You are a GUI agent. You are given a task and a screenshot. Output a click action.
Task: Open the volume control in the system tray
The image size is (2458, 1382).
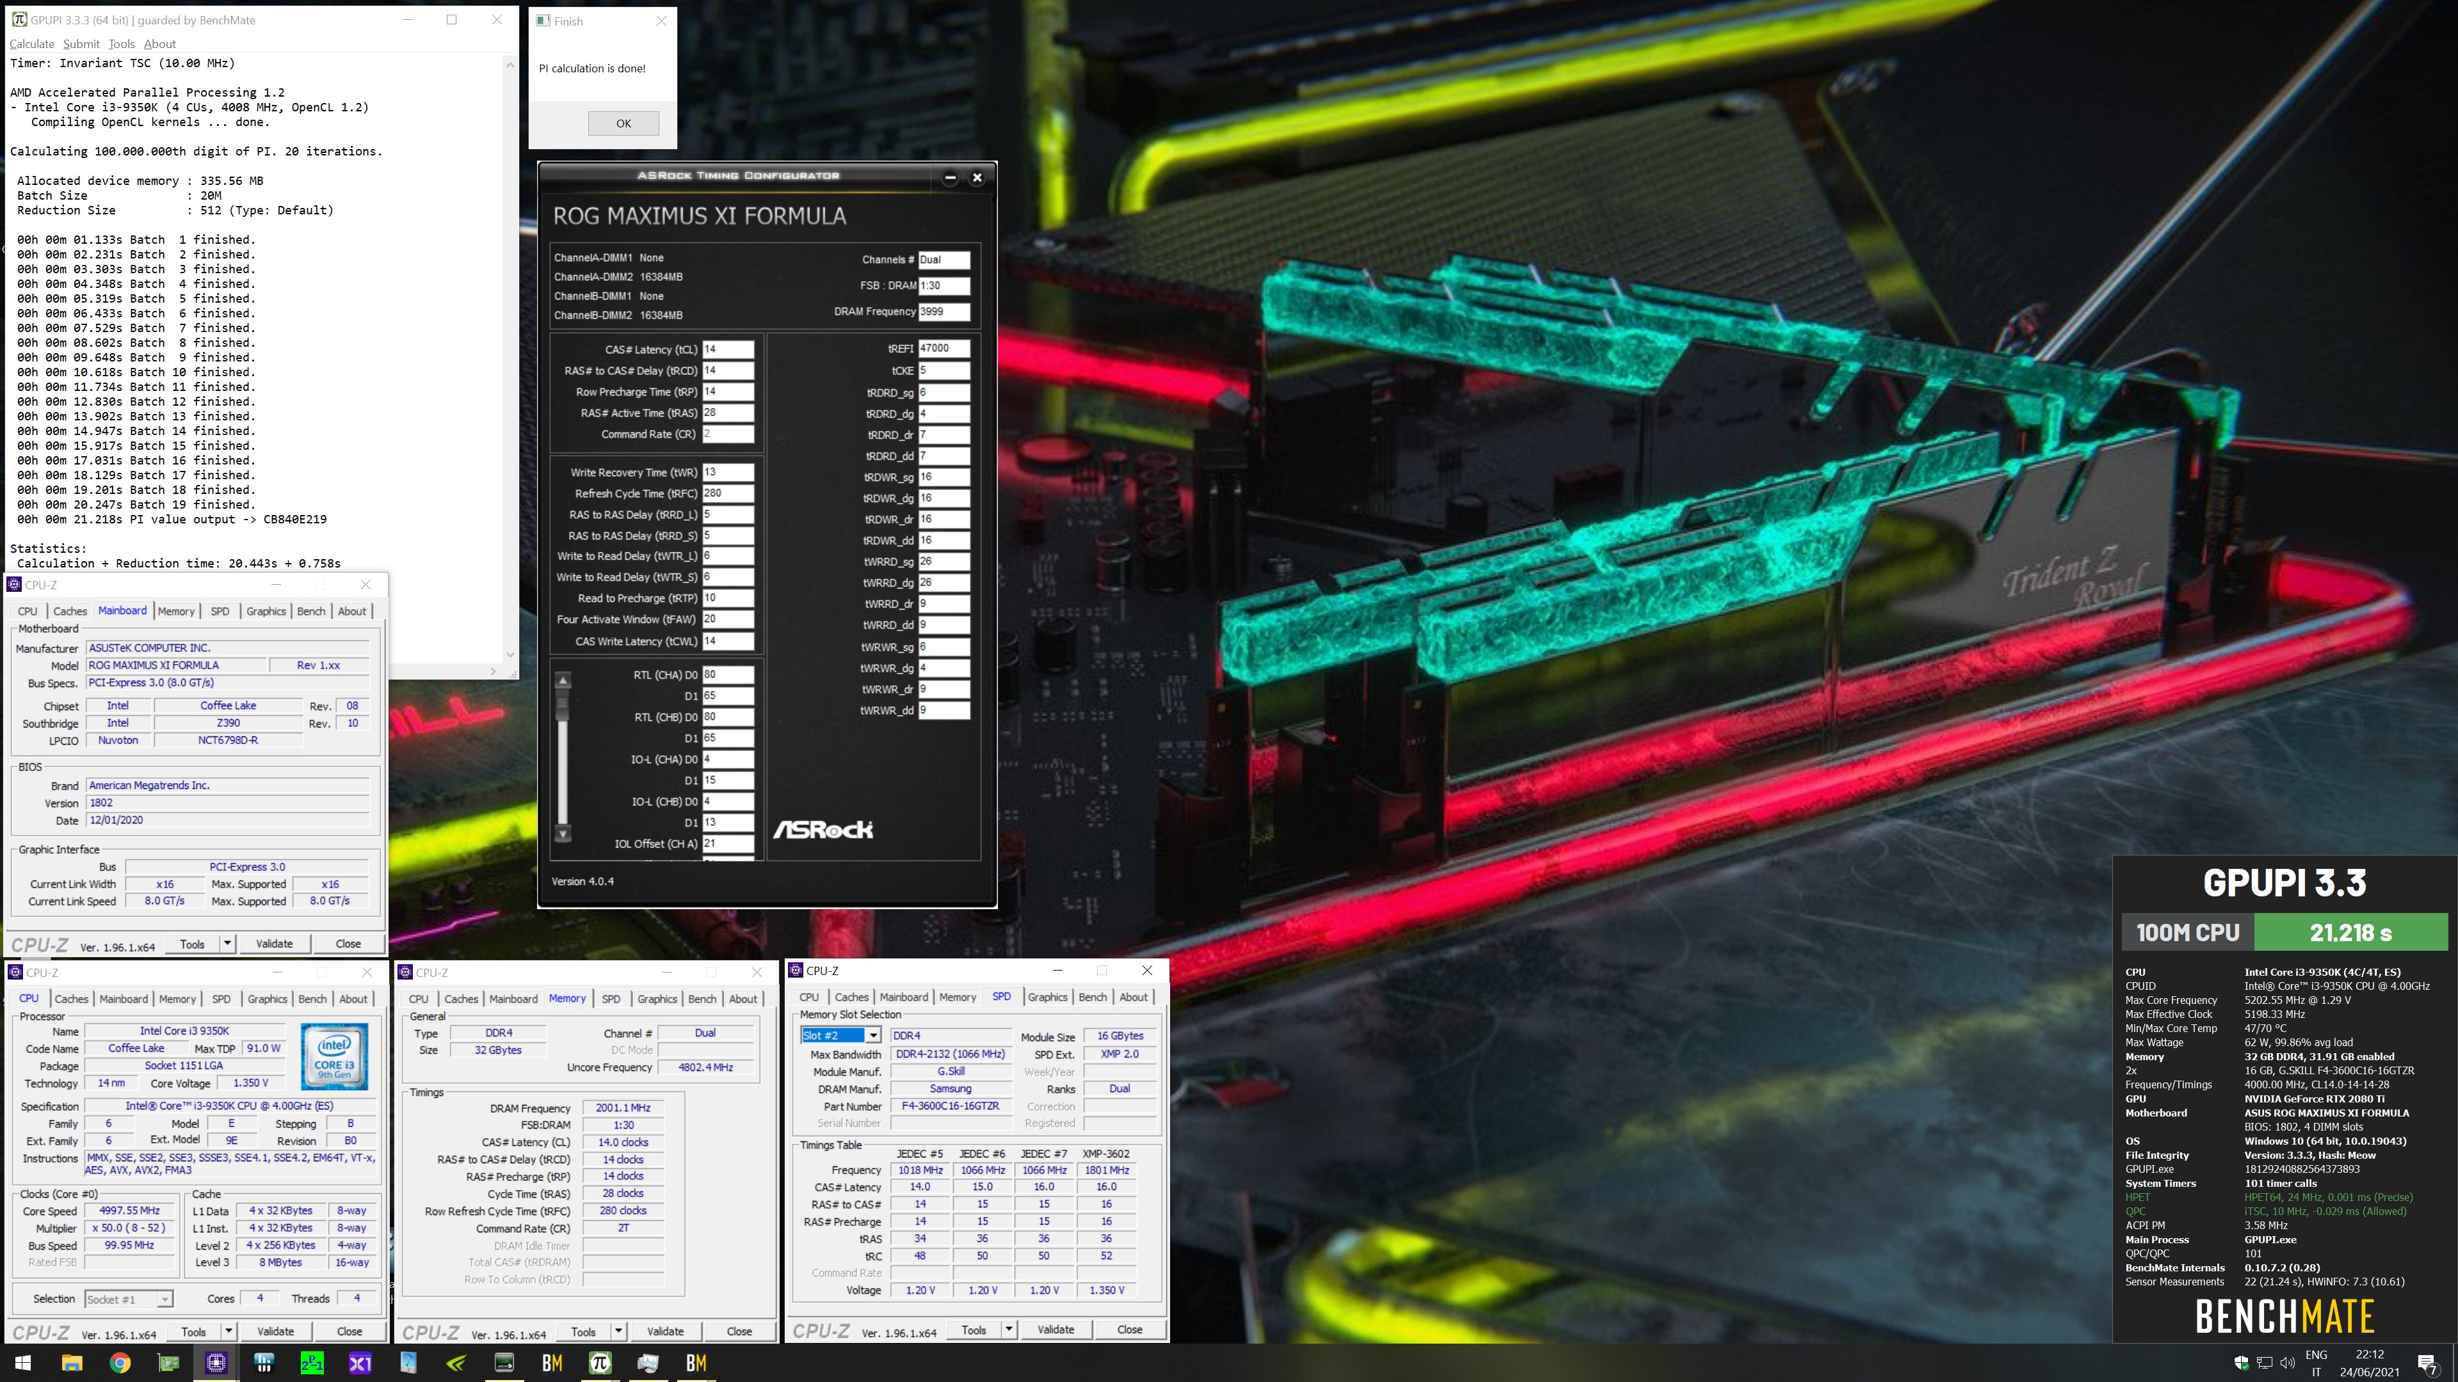(x=2287, y=1363)
